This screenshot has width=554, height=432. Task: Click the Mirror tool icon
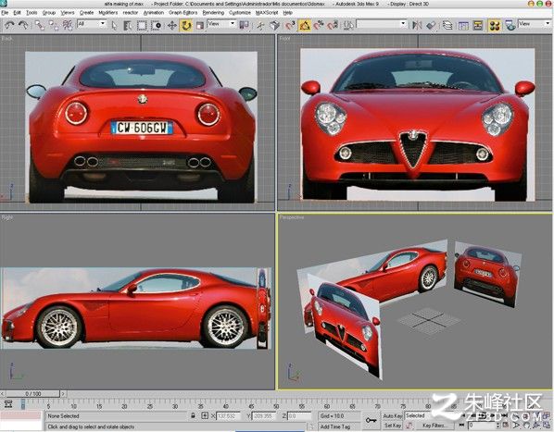[417, 25]
